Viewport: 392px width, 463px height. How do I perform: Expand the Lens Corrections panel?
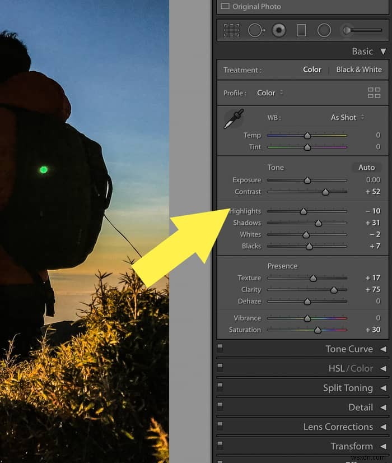383,427
